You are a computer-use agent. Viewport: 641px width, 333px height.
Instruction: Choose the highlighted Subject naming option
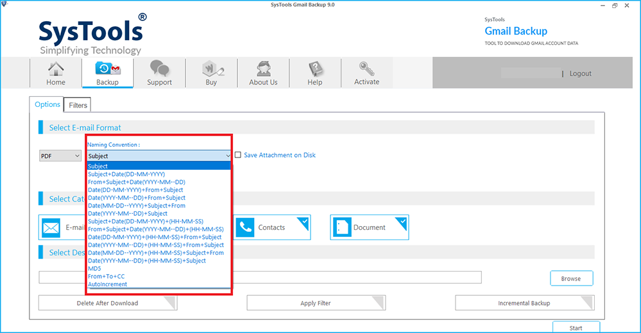(159, 166)
